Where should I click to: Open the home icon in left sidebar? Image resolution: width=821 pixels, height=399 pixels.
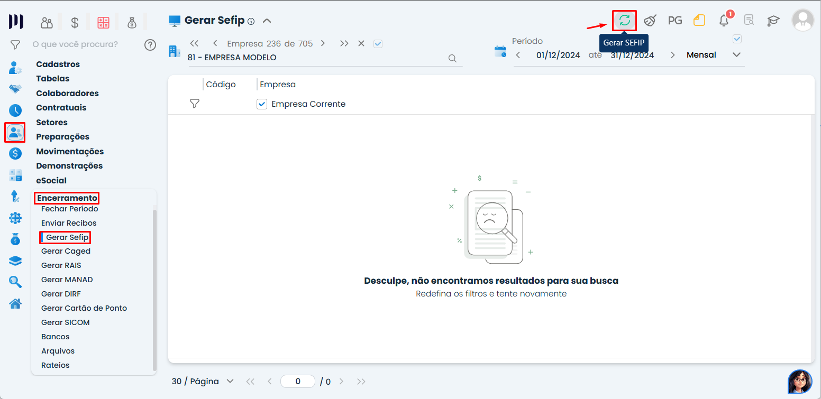(x=15, y=303)
